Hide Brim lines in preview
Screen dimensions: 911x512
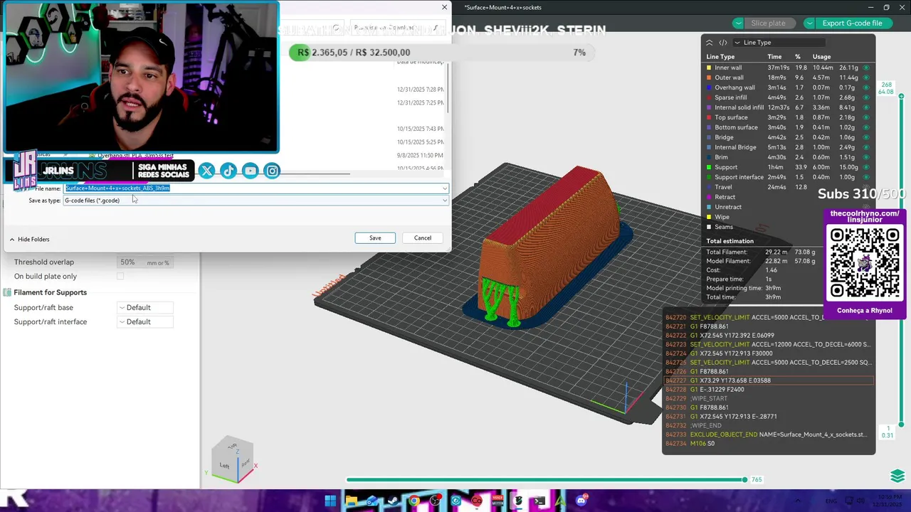click(x=866, y=157)
